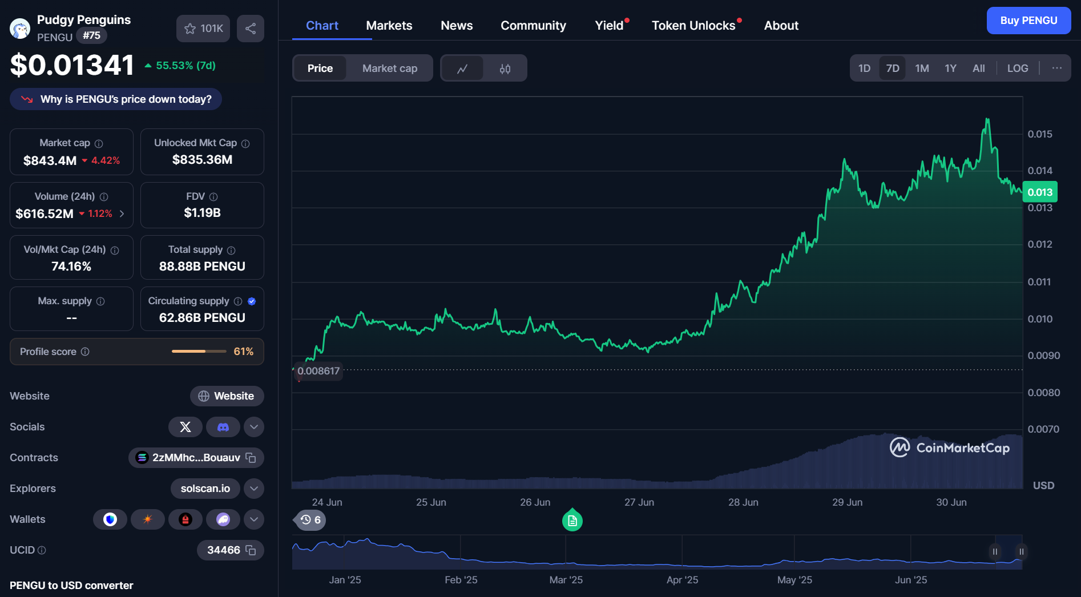
Task: Open the Pudgy Penguins logo avatar
Action: [x=20, y=29]
